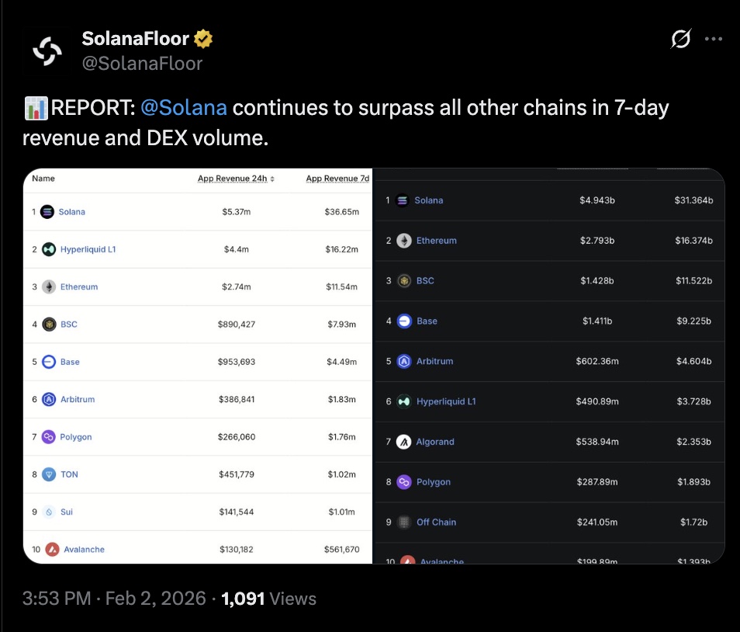Click the Avalanche logo in revenue table
The height and width of the screenshot is (632, 740).
(52, 550)
